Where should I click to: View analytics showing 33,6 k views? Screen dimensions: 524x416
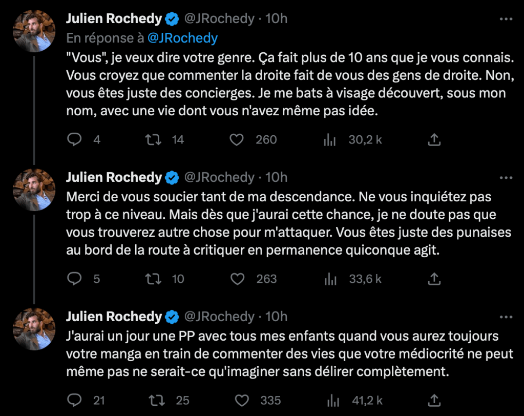click(x=329, y=279)
